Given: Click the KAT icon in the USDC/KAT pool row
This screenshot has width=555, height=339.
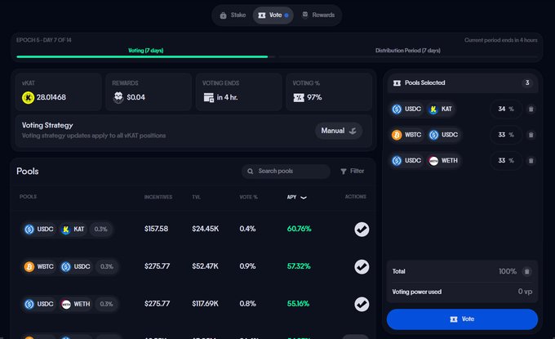Looking at the screenshot, I should pyautogui.click(x=66, y=230).
